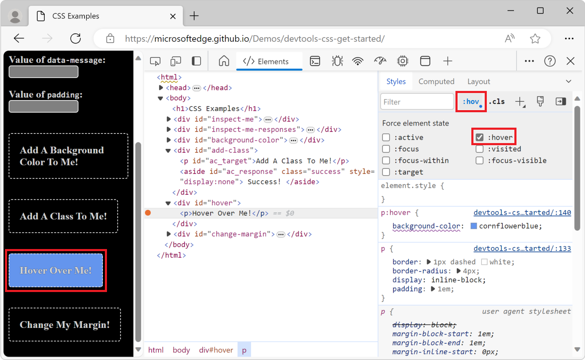Open the Console tool in DevTools
Image resolution: width=585 pixels, height=360 pixels.
315,61
